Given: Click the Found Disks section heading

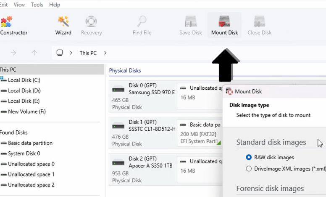Looking at the screenshot, I should coord(14,132).
